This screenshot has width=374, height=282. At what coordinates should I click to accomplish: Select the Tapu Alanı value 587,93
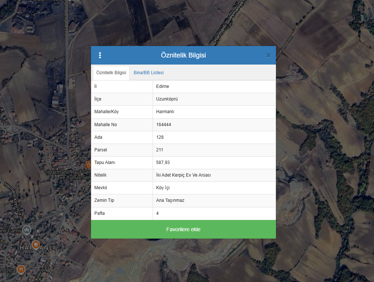pyautogui.click(x=163, y=163)
